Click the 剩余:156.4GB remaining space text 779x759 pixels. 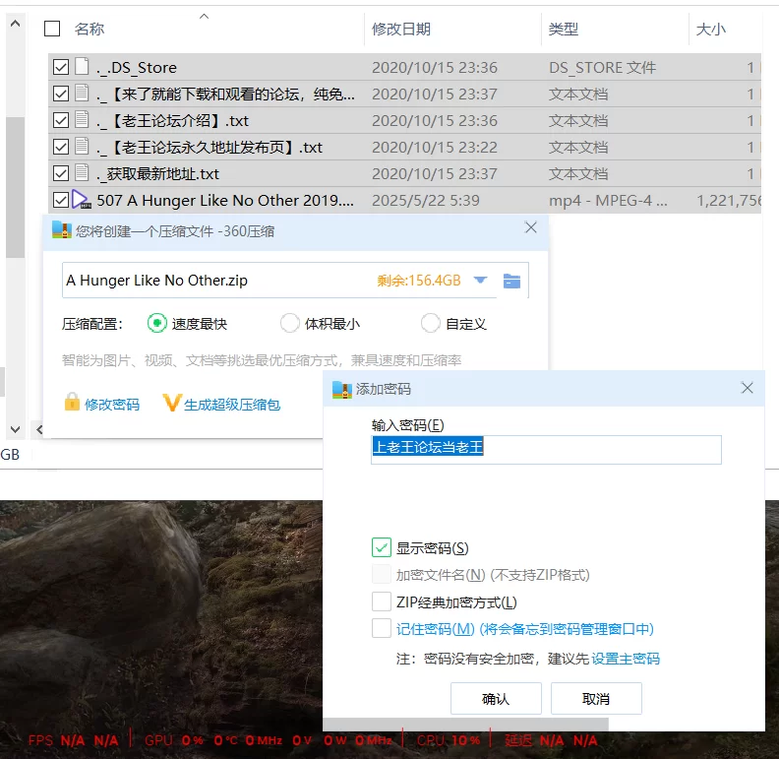(x=419, y=281)
